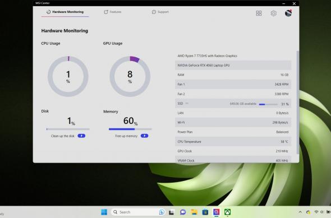Open the Support tab
Viewport: 331px width, 218px height.
(x=160, y=12)
